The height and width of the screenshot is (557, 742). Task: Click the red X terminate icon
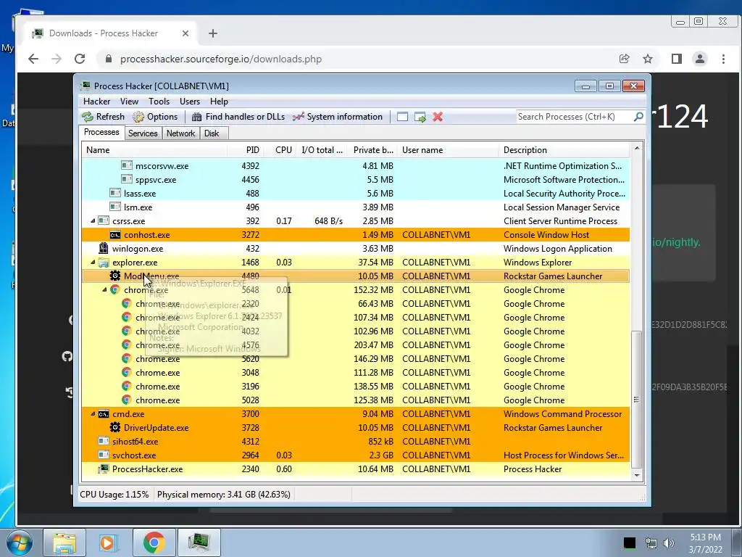click(x=438, y=117)
